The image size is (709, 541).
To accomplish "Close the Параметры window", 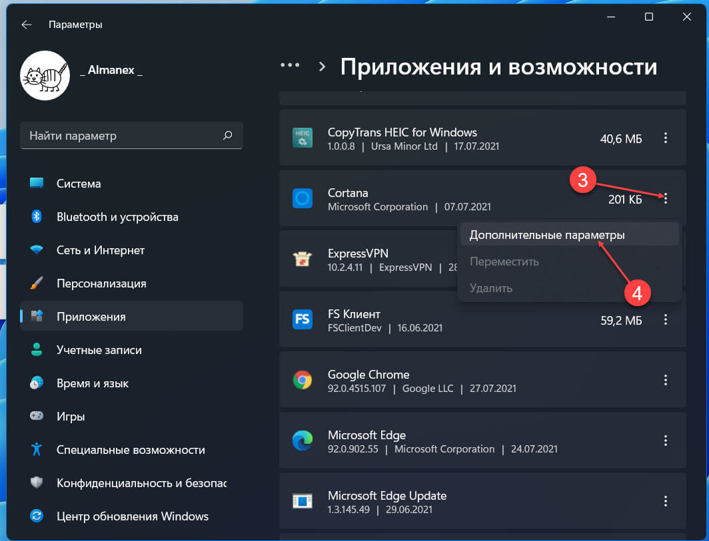I will tap(687, 17).
